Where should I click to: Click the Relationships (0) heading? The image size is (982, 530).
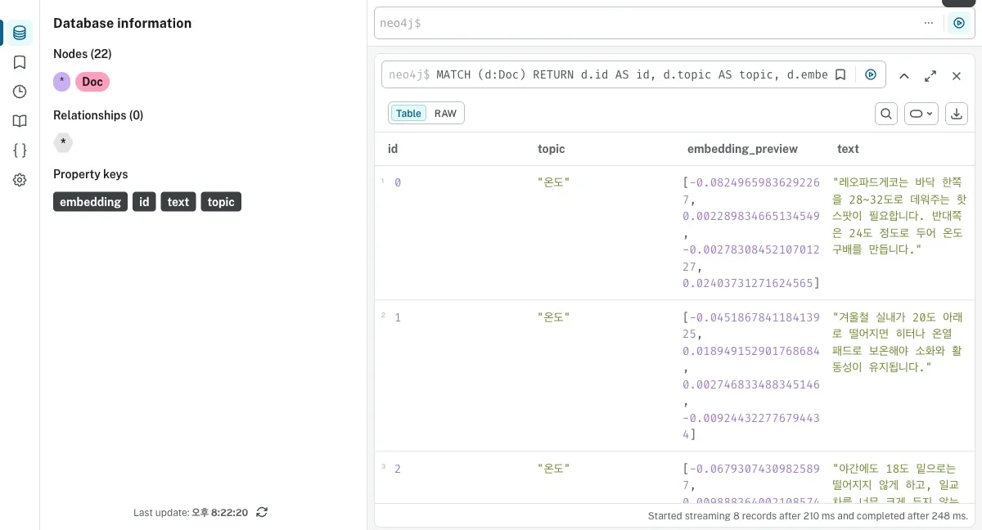(x=98, y=115)
